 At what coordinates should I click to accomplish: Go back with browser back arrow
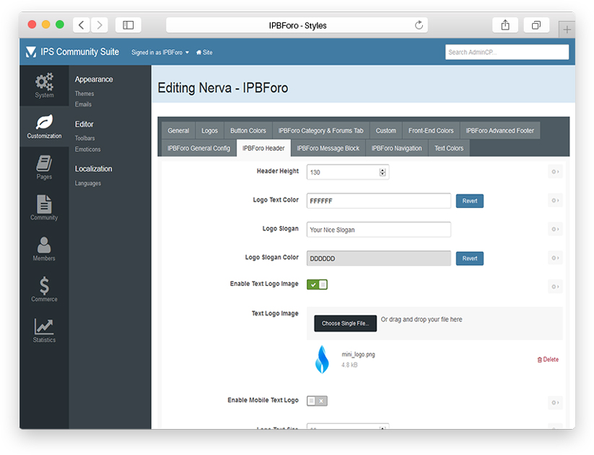pos(81,25)
